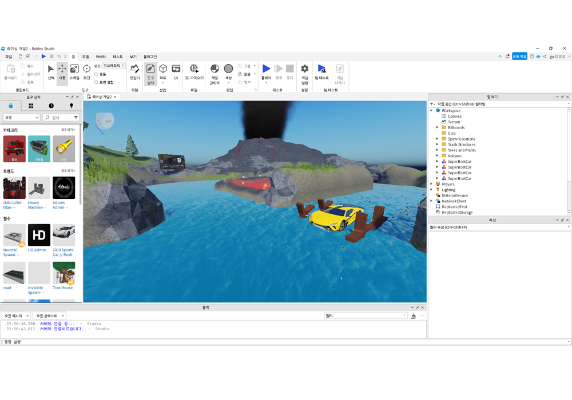Switch to the 보기 ribbon tab
Image resolution: width=572 pixels, height=400 pixels.
[133, 57]
